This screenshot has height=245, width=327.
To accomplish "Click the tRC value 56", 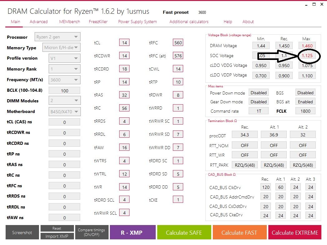I will (124, 108).
